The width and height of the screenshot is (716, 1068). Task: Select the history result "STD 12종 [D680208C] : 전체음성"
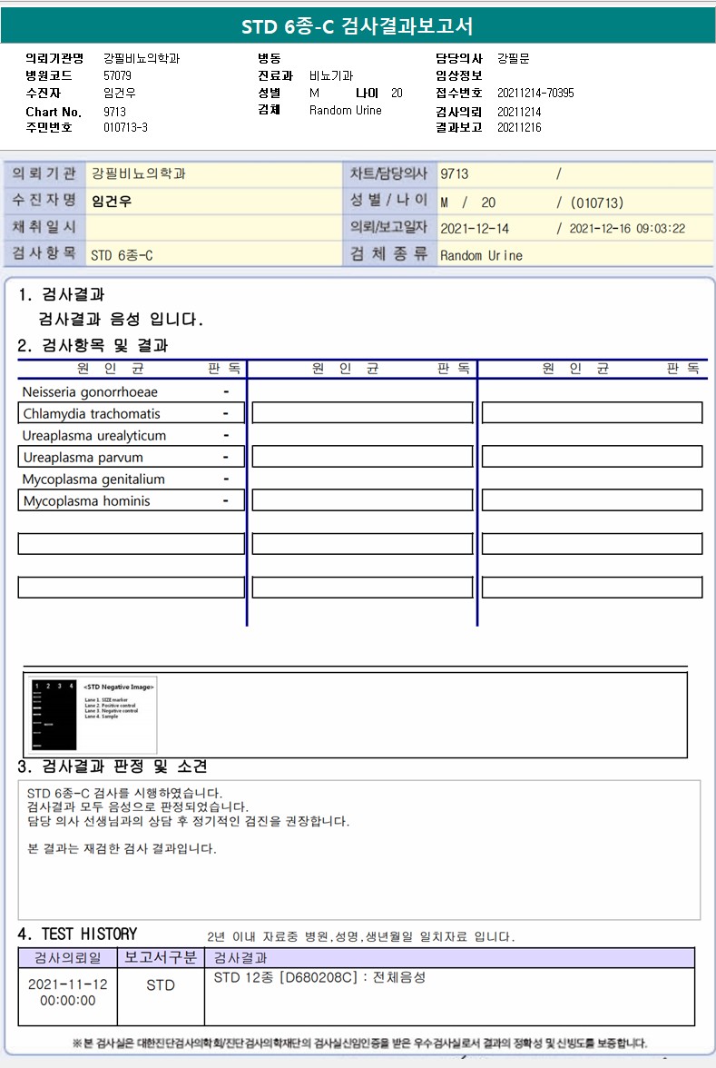pos(319,977)
